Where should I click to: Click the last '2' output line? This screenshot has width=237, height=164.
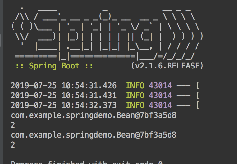[13, 145]
